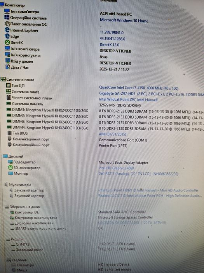Screen dimensions: 204x273
Task: Open the Intel Wildcat Point Z97 chipset link
Action: (128, 99)
